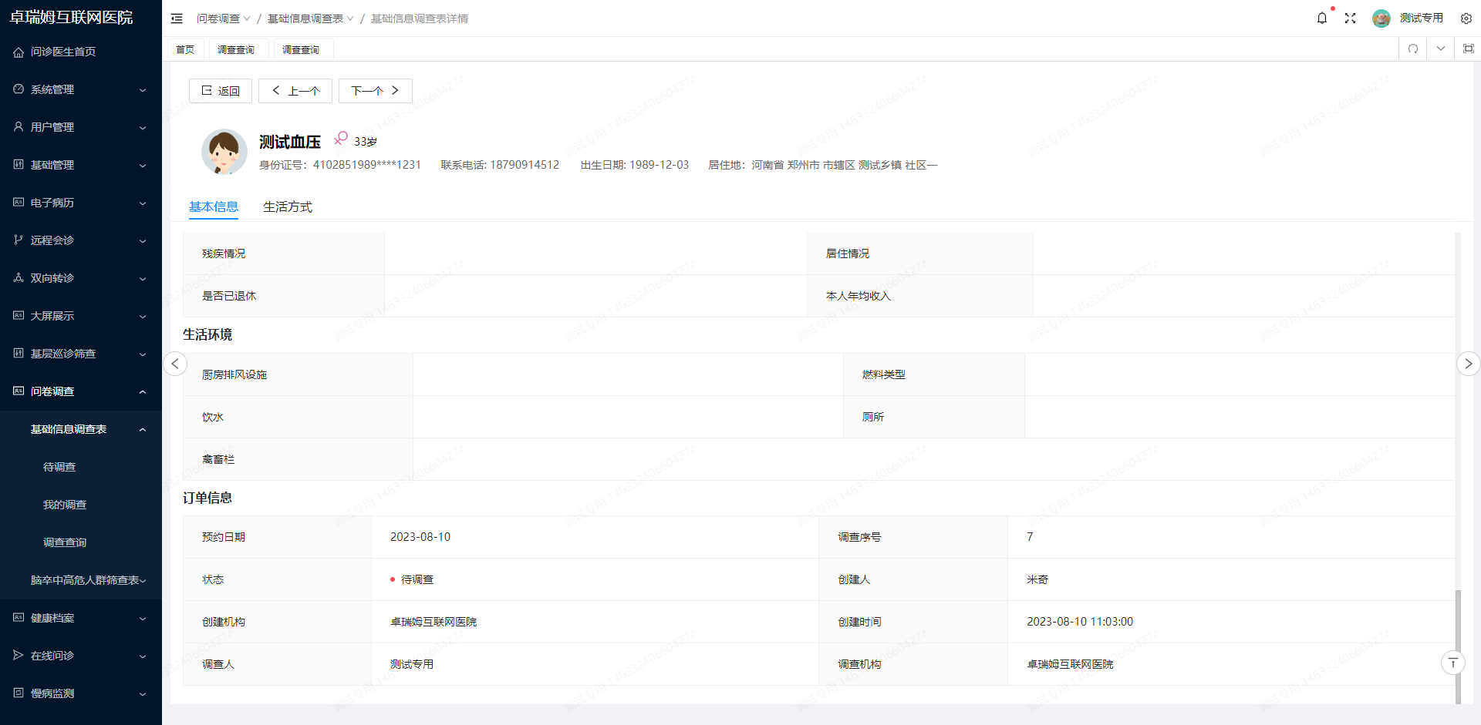Switch to 基本信息 tab
Viewport: 1481px width, 725px height.
pos(214,206)
